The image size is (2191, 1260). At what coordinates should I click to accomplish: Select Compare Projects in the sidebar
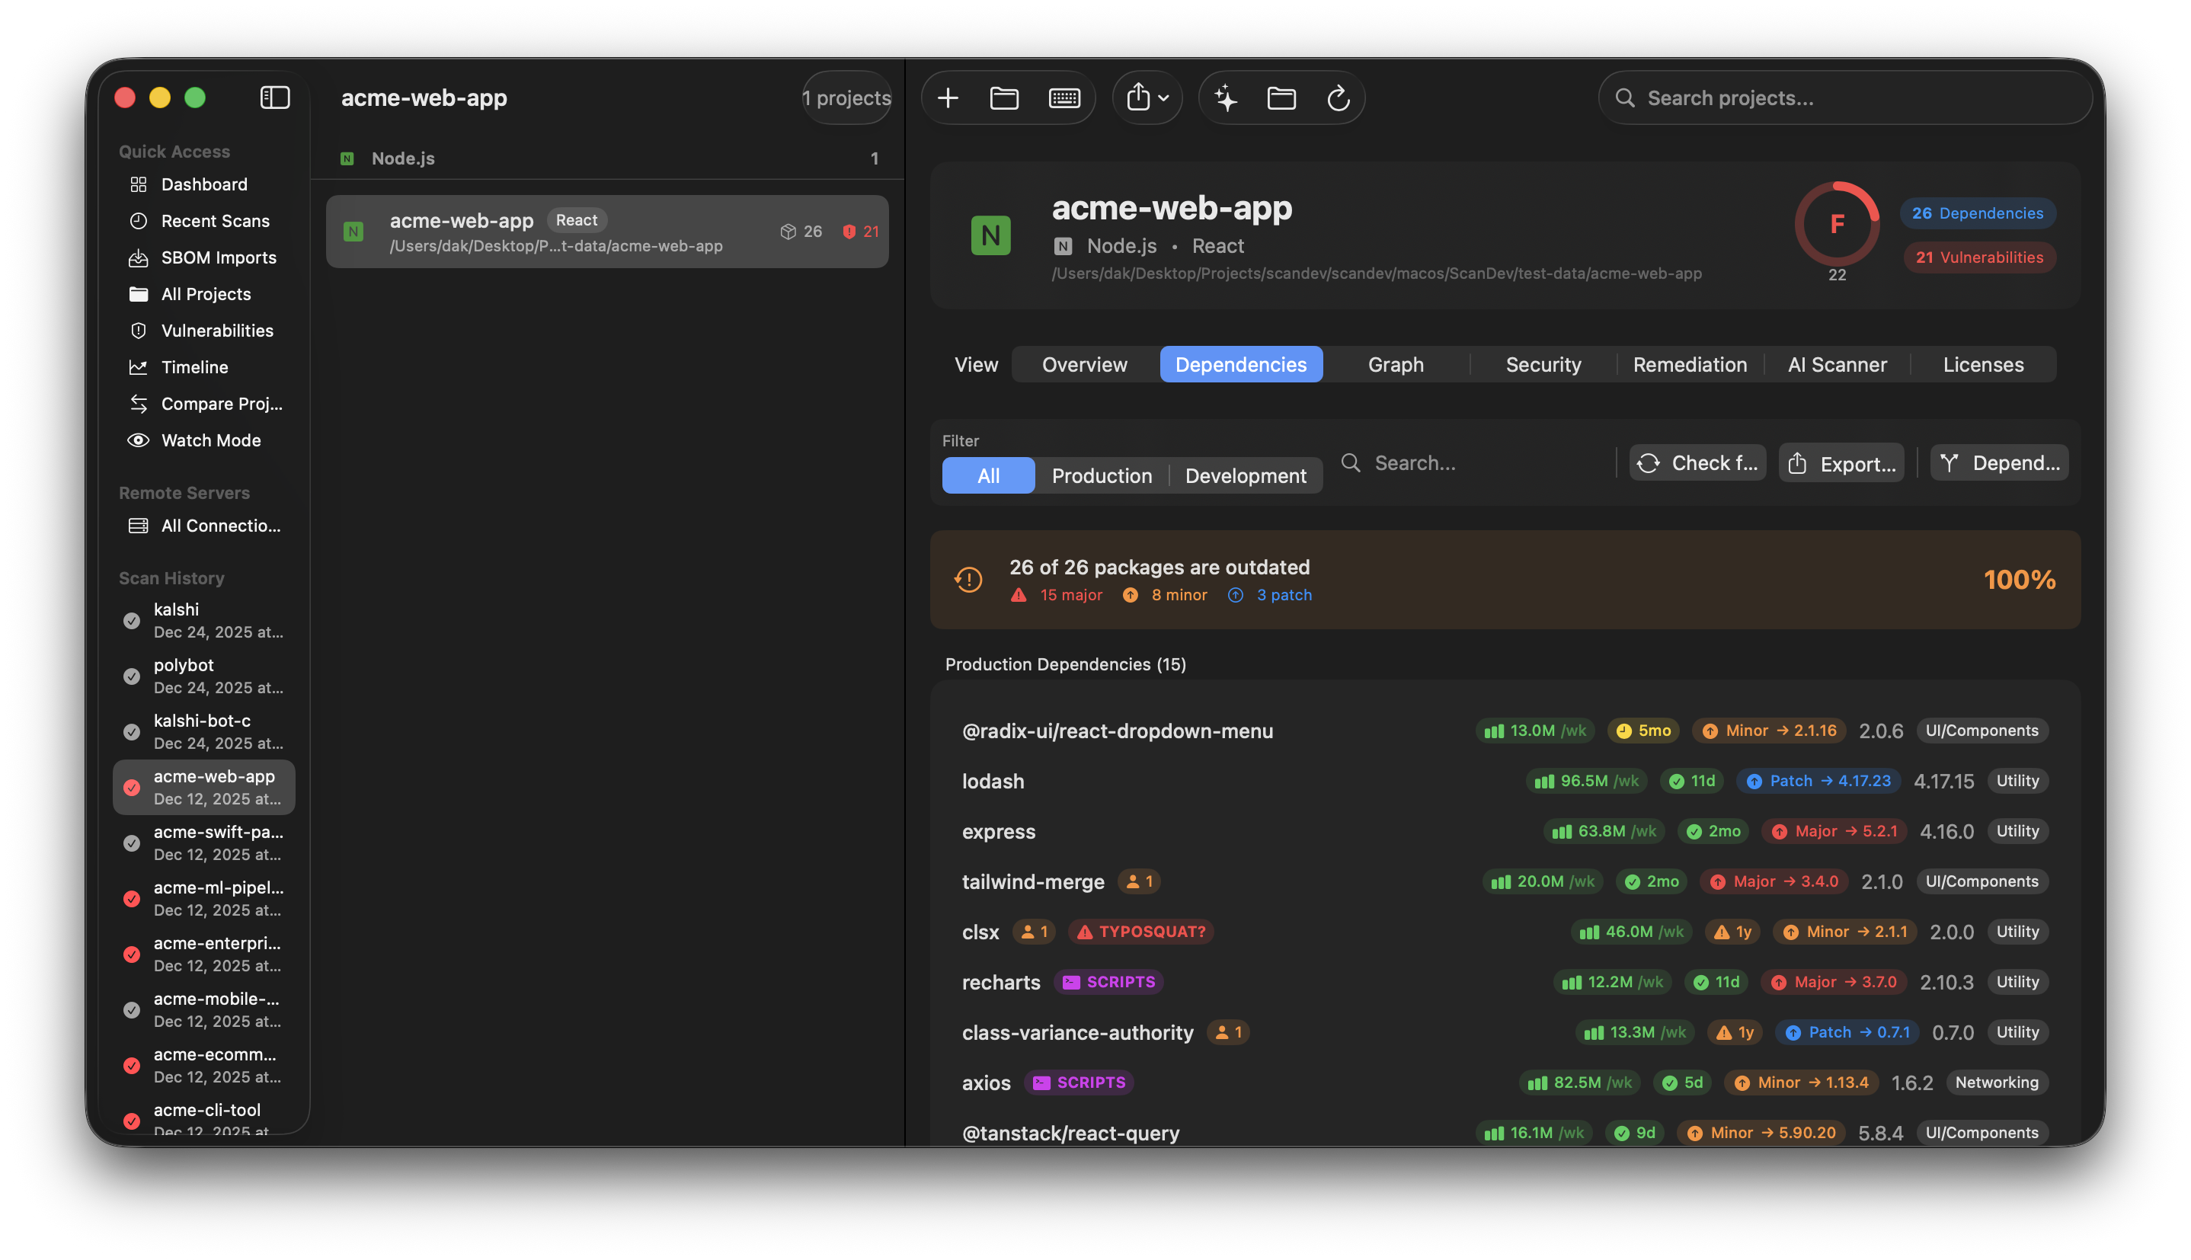coord(220,403)
